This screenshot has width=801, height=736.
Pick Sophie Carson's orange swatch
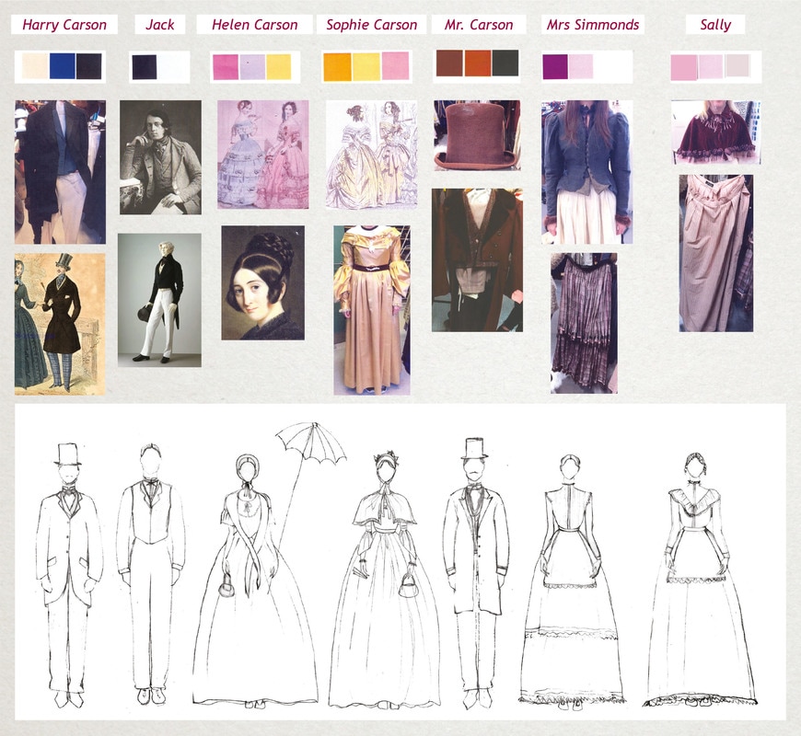click(x=337, y=67)
